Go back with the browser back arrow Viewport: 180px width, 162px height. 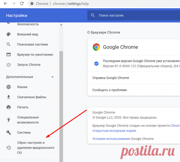5,4
